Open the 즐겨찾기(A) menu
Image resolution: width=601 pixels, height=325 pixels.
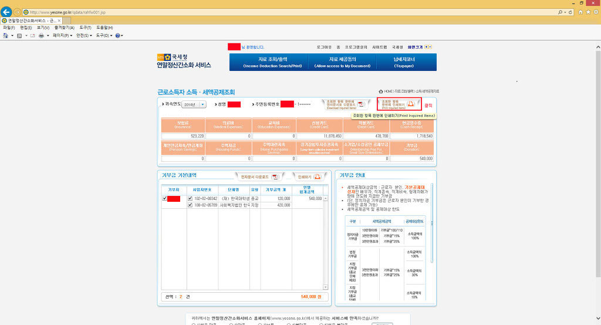[65, 28]
